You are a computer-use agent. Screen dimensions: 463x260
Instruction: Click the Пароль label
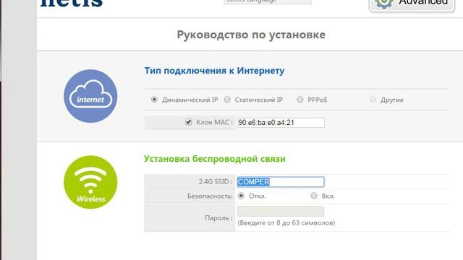click(218, 218)
